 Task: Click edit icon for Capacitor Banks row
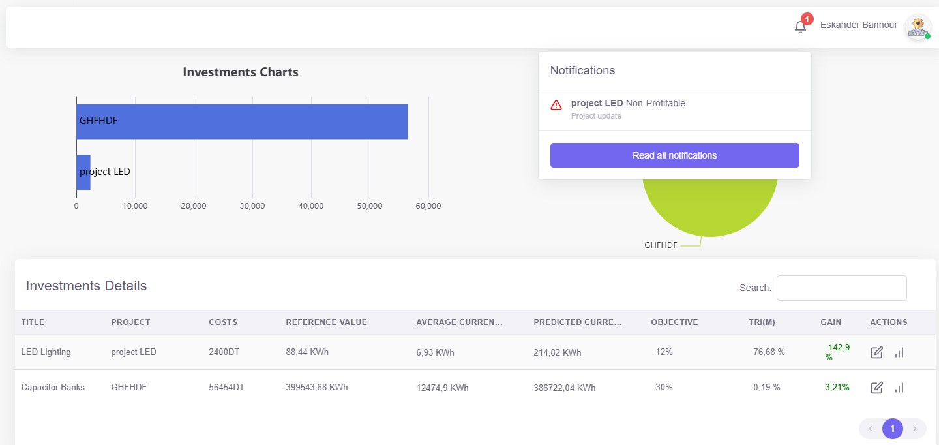click(x=877, y=388)
